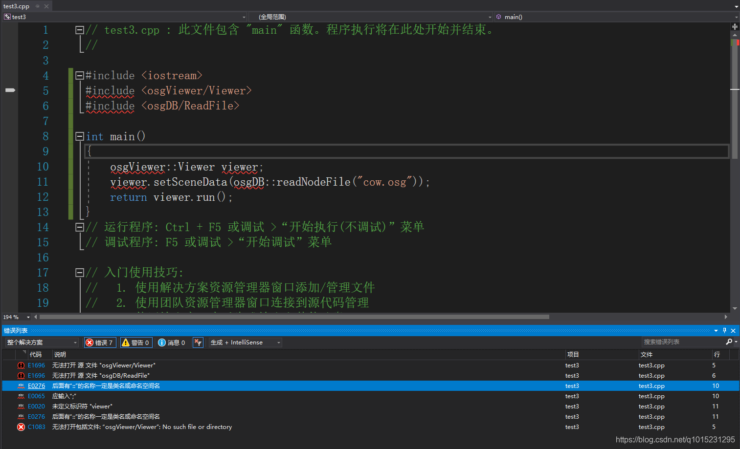Open the C1083 error code link
The image size is (740, 449).
(x=36, y=427)
